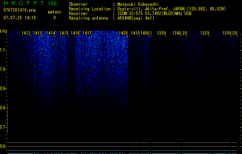Click the 0.8 kHz axis label

pyautogui.click(x=3, y=108)
